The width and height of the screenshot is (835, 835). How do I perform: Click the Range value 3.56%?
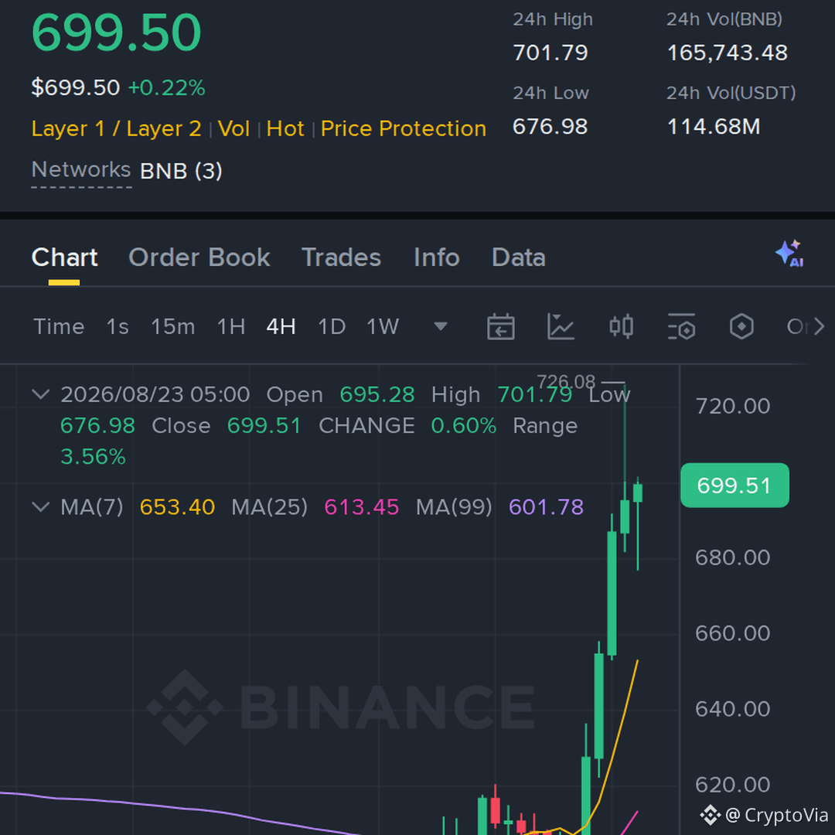(x=94, y=456)
